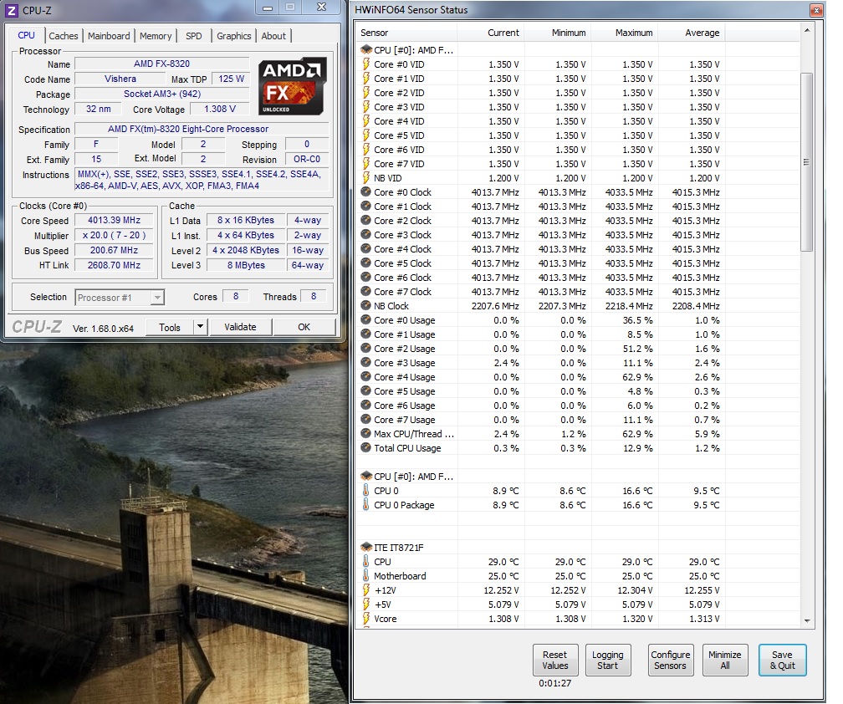
Task: Click gauge icon for Max CPU/Thread usage
Action: click(x=366, y=433)
